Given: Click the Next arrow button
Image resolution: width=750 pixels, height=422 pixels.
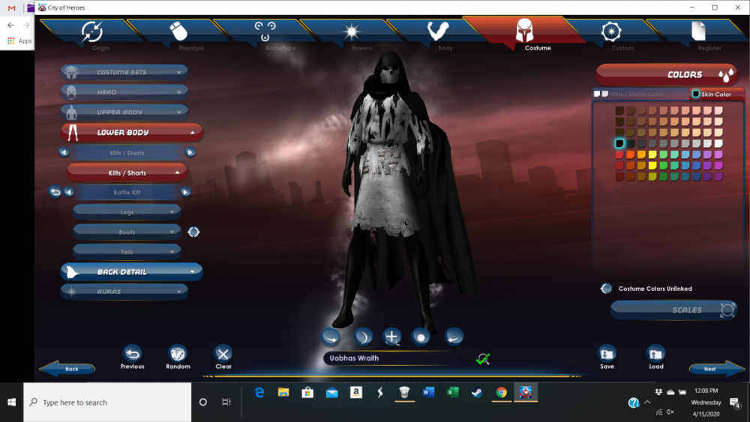Looking at the screenshot, I should tap(718, 369).
